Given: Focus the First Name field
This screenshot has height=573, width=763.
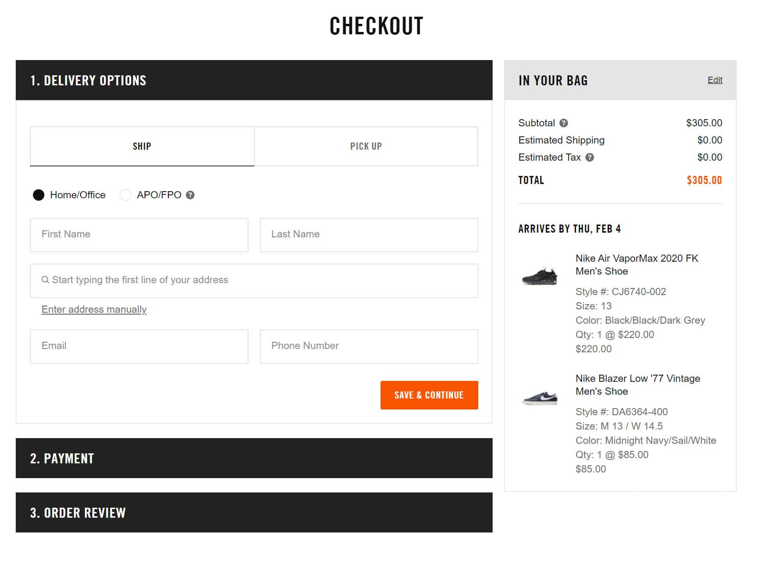Looking at the screenshot, I should [139, 235].
